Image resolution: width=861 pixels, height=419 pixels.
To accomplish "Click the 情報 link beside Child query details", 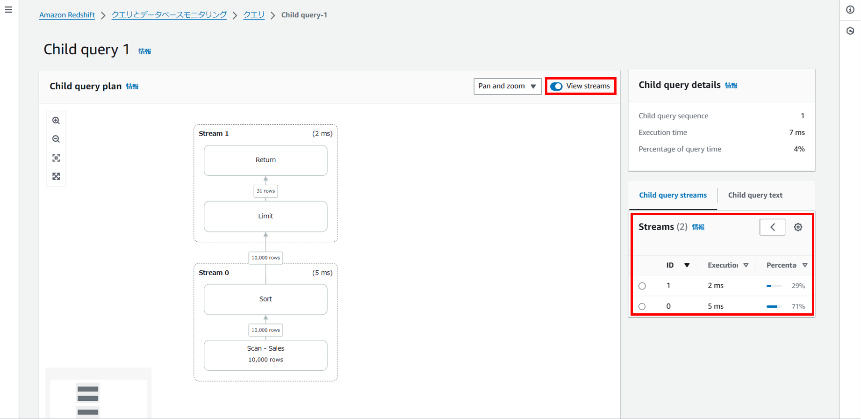I will pos(731,86).
